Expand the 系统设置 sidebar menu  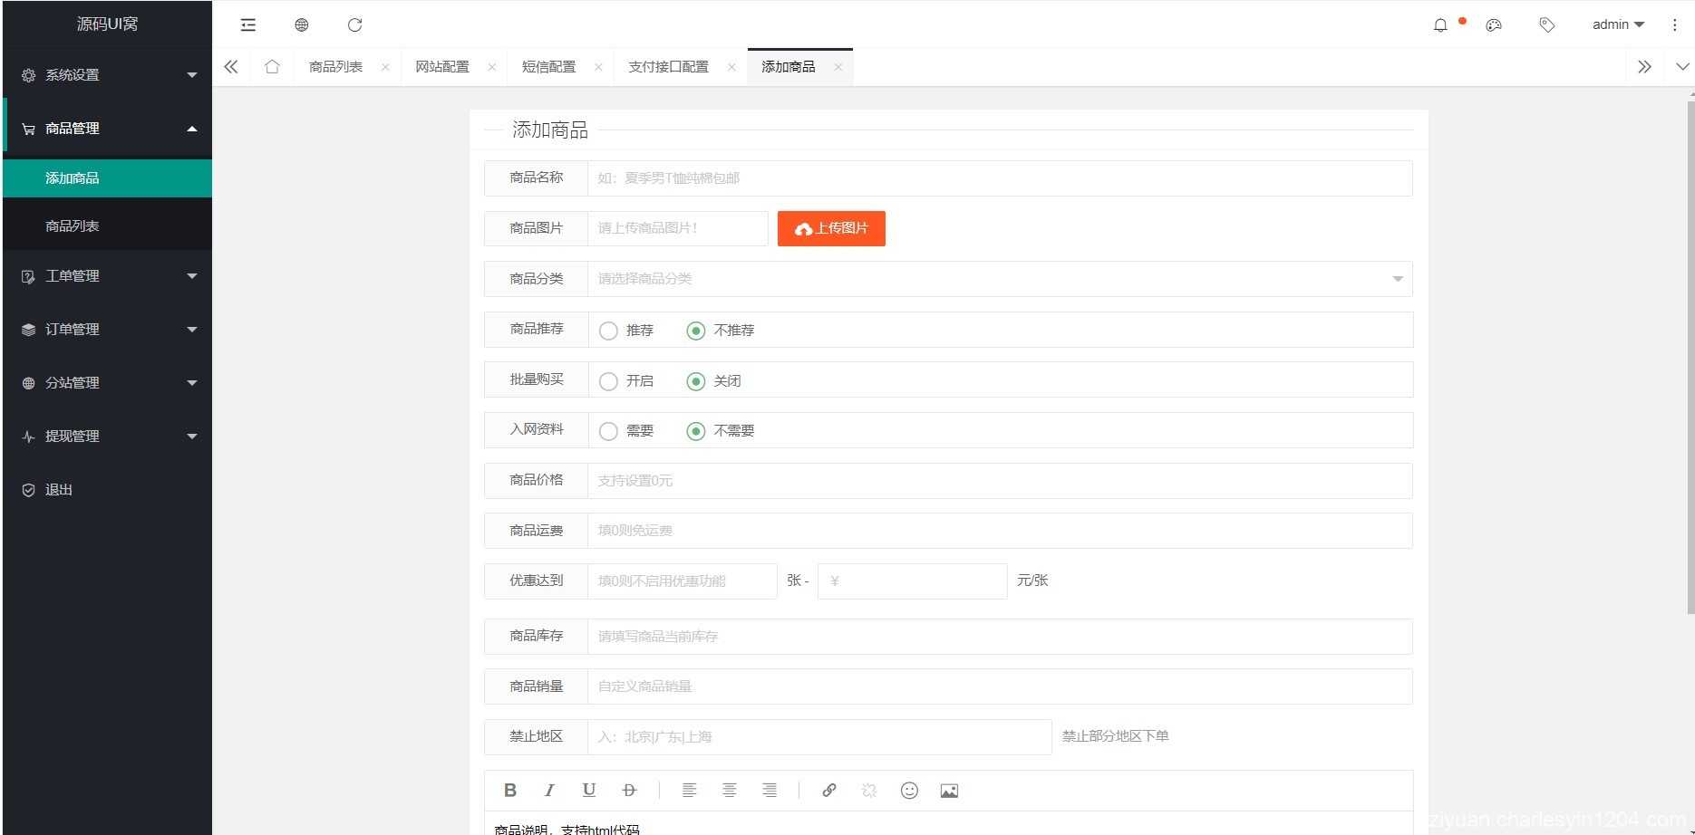107,75
